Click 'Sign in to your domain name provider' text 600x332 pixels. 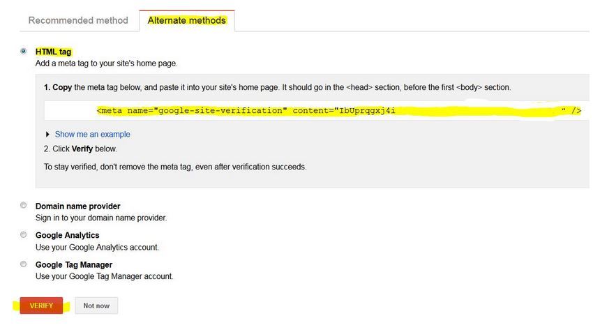pos(100,218)
